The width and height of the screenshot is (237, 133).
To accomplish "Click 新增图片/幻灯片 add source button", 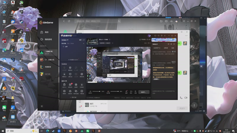I will (73, 60).
